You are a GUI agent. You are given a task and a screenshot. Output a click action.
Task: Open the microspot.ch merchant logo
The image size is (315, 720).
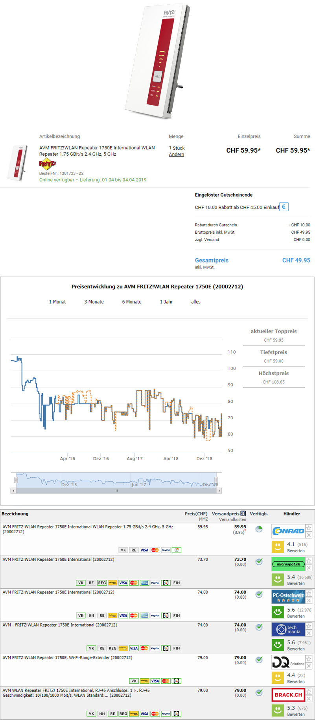point(288,564)
